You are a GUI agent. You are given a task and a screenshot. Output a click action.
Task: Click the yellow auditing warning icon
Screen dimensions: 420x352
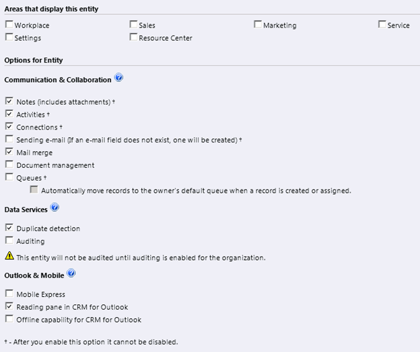tap(9, 256)
